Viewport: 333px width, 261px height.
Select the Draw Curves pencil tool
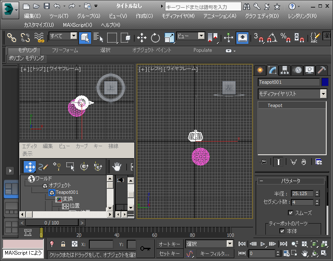pyautogui.click(x=43, y=167)
